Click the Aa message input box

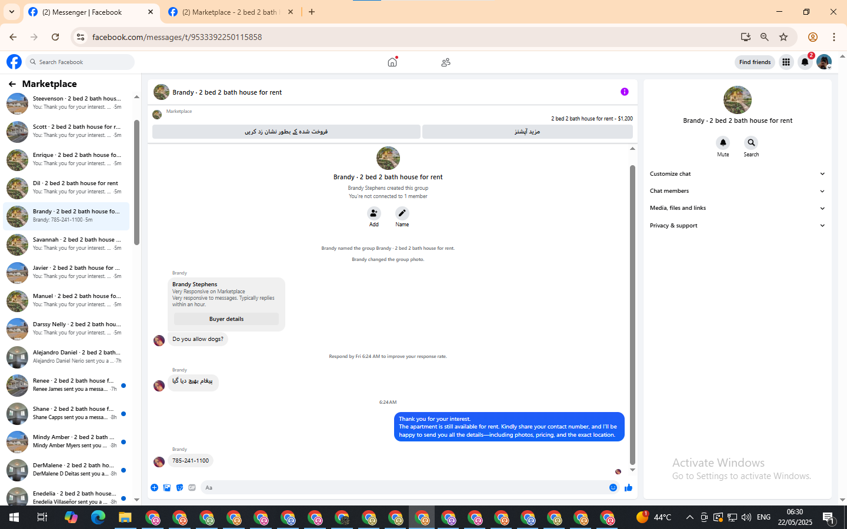click(x=405, y=487)
